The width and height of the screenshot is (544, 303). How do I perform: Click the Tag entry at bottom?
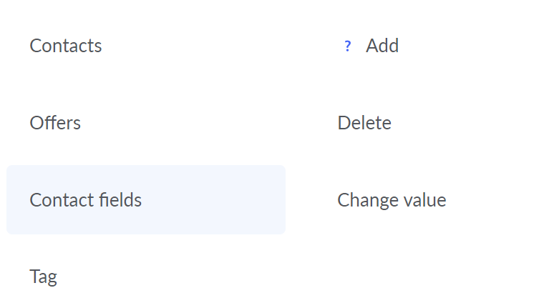tap(44, 277)
